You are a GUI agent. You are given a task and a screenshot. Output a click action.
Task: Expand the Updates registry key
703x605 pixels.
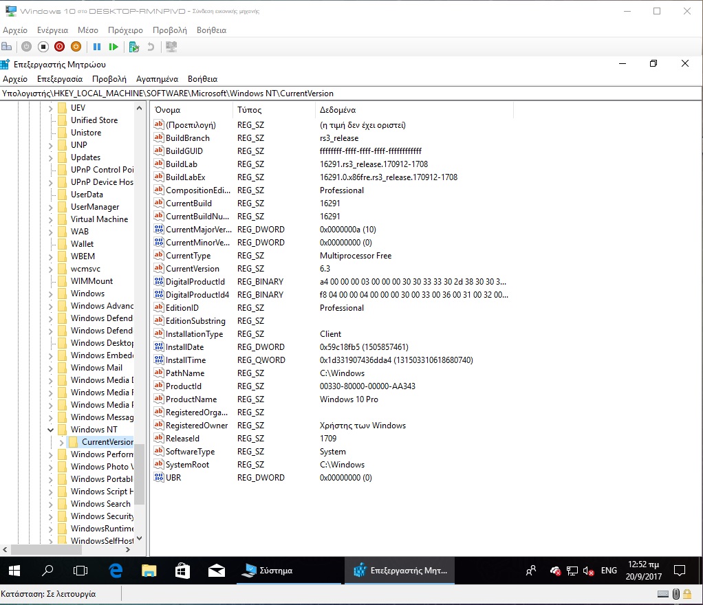click(x=50, y=157)
